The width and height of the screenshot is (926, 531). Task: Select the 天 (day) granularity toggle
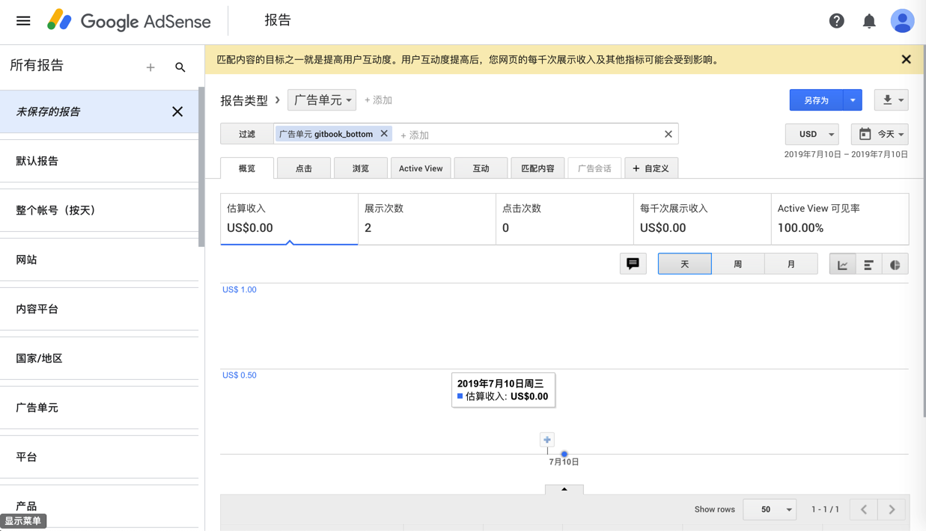684,264
